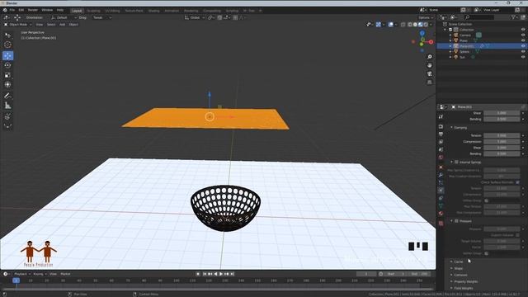Screen dimensions: 528x297
Task: Select the Sphere row in outliner
Action: point(482,51)
